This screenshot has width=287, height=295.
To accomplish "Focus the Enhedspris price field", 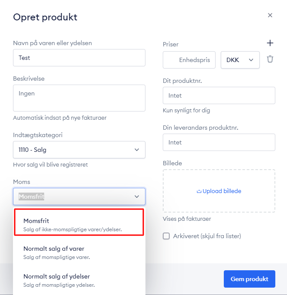I will [x=189, y=60].
